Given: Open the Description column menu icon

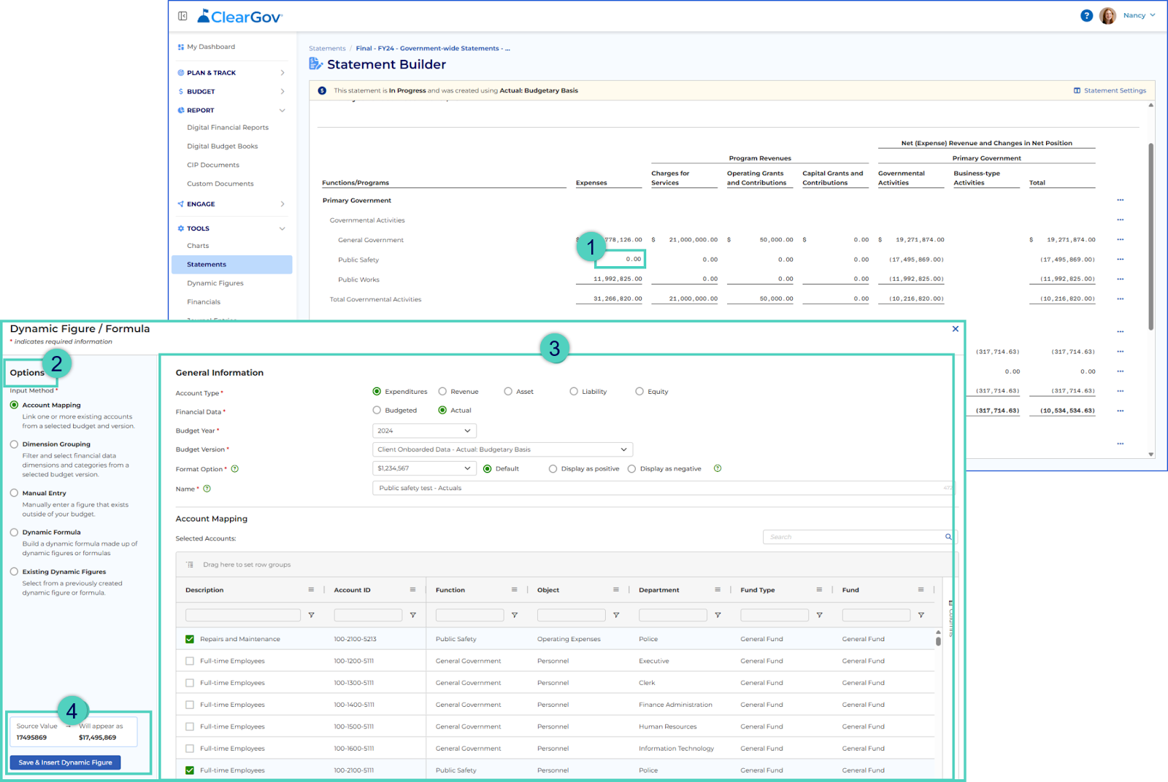Looking at the screenshot, I should point(311,589).
